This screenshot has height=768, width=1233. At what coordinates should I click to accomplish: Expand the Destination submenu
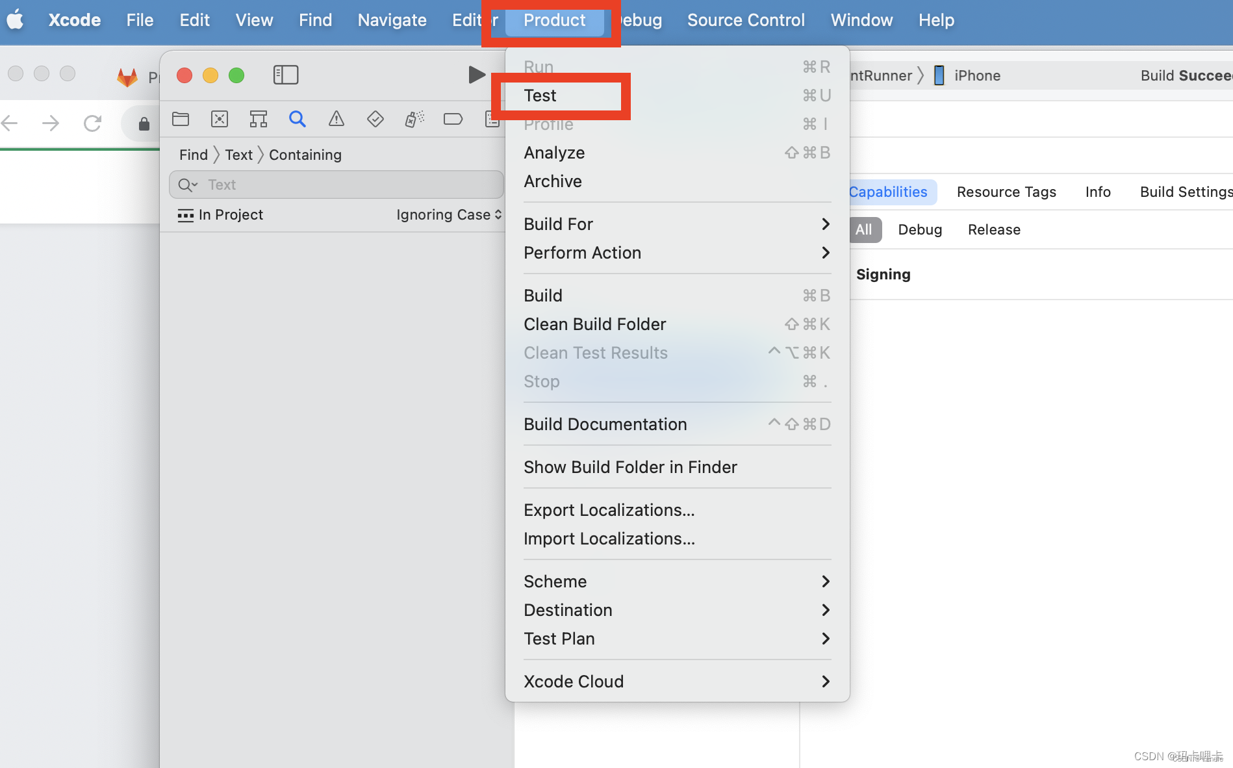point(677,610)
